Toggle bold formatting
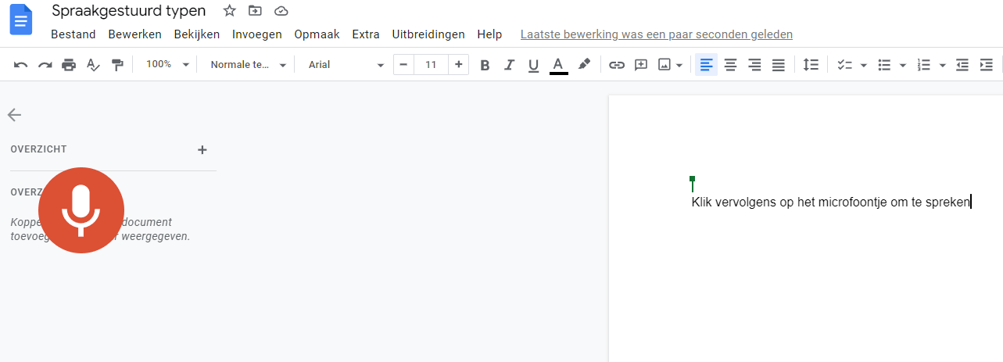 coord(485,65)
